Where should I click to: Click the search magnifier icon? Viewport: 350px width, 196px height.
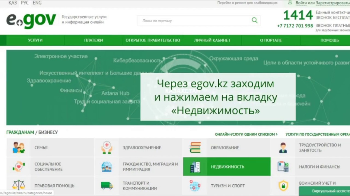coord(255,20)
